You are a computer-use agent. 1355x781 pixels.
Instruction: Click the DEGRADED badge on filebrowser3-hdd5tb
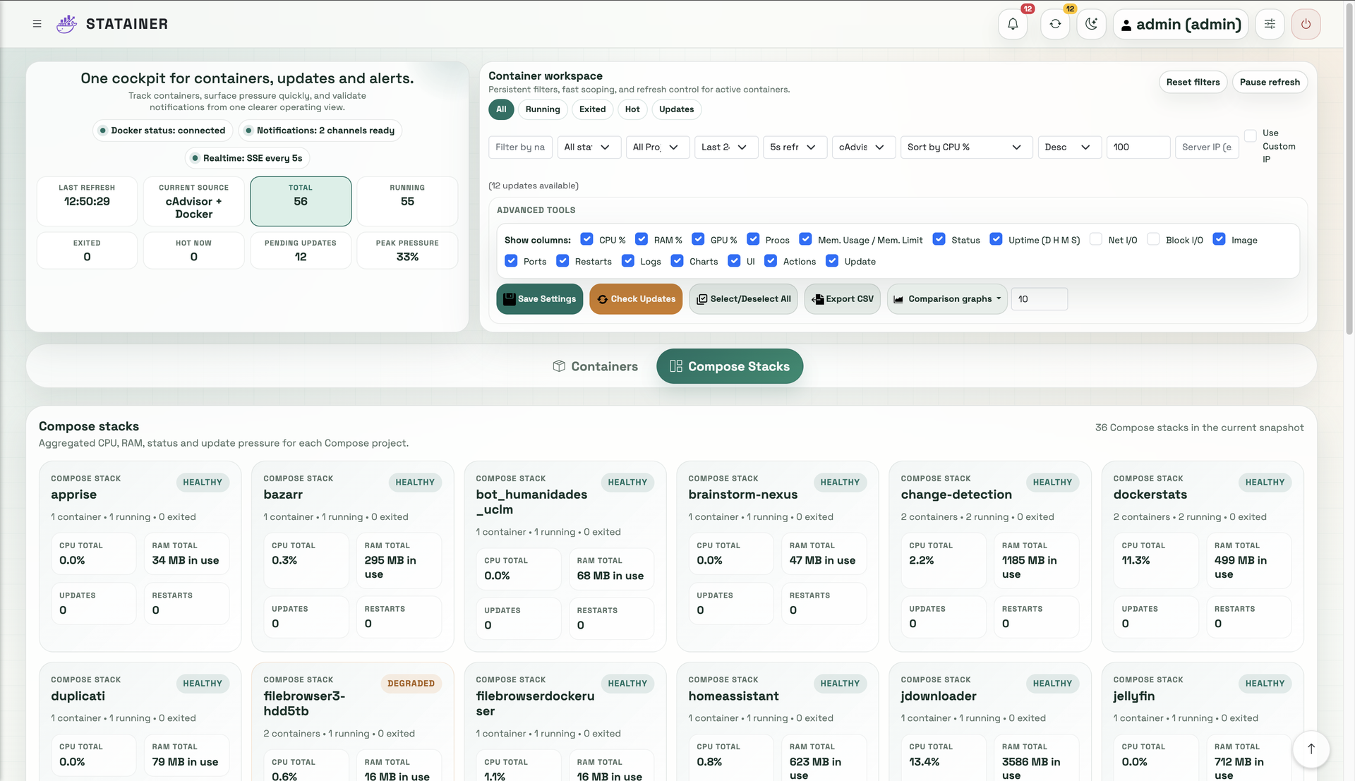click(411, 683)
